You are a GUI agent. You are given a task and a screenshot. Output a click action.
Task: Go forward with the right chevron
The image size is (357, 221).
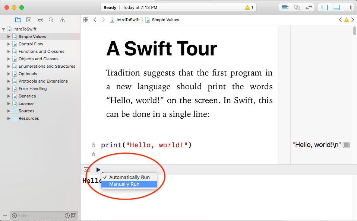pos(103,20)
